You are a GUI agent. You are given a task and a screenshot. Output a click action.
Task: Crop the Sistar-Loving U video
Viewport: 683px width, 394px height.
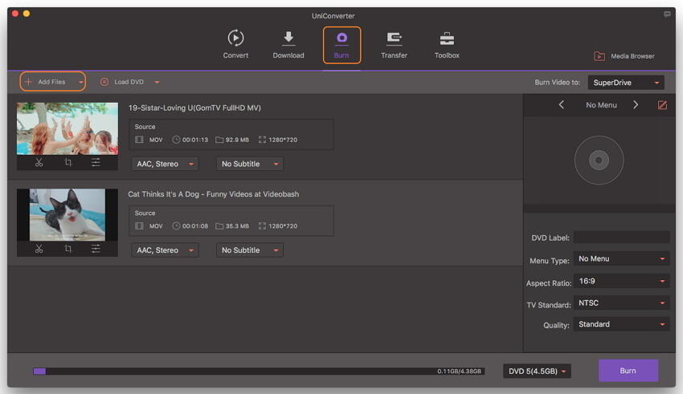pos(68,163)
